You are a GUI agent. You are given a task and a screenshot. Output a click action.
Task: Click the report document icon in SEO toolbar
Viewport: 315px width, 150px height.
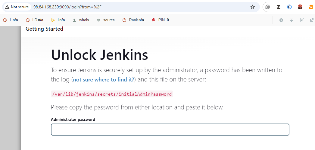302,20
